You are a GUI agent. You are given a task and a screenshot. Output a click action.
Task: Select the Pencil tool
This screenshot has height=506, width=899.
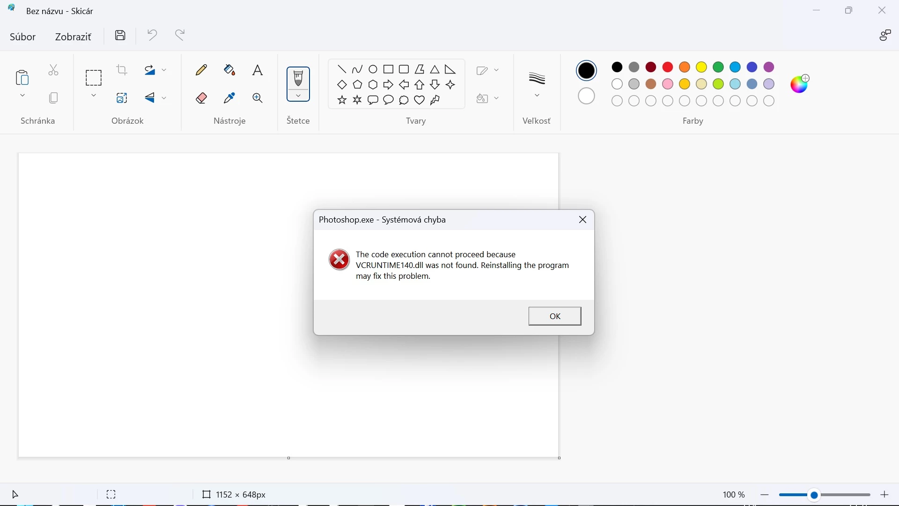coord(201,70)
